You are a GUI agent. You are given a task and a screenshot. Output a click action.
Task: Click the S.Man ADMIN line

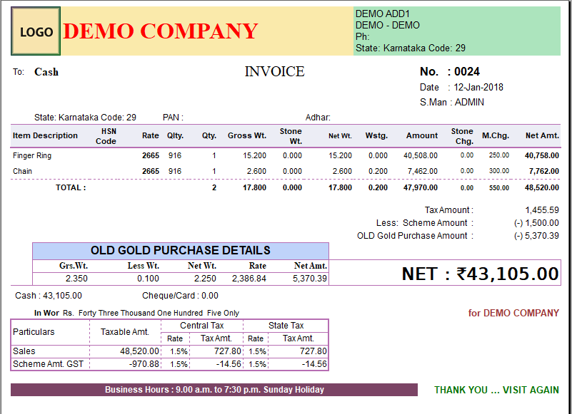click(x=451, y=103)
